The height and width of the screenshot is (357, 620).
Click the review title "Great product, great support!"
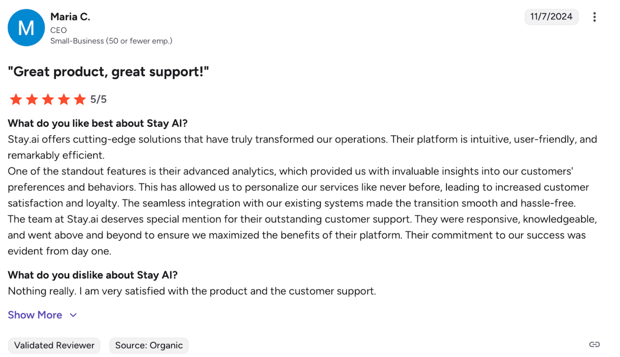[x=108, y=72]
